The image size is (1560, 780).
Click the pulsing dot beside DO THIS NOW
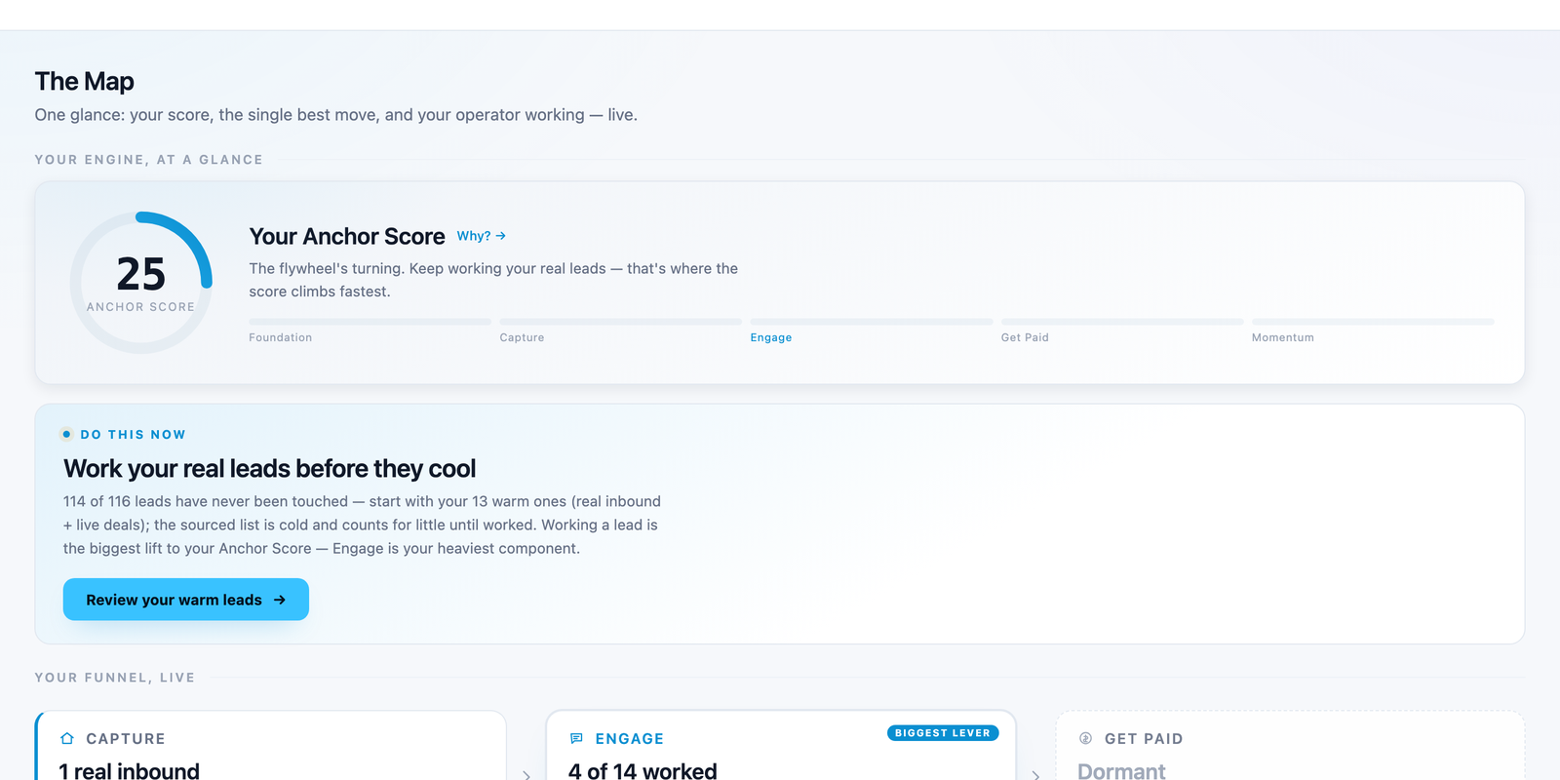click(x=66, y=434)
